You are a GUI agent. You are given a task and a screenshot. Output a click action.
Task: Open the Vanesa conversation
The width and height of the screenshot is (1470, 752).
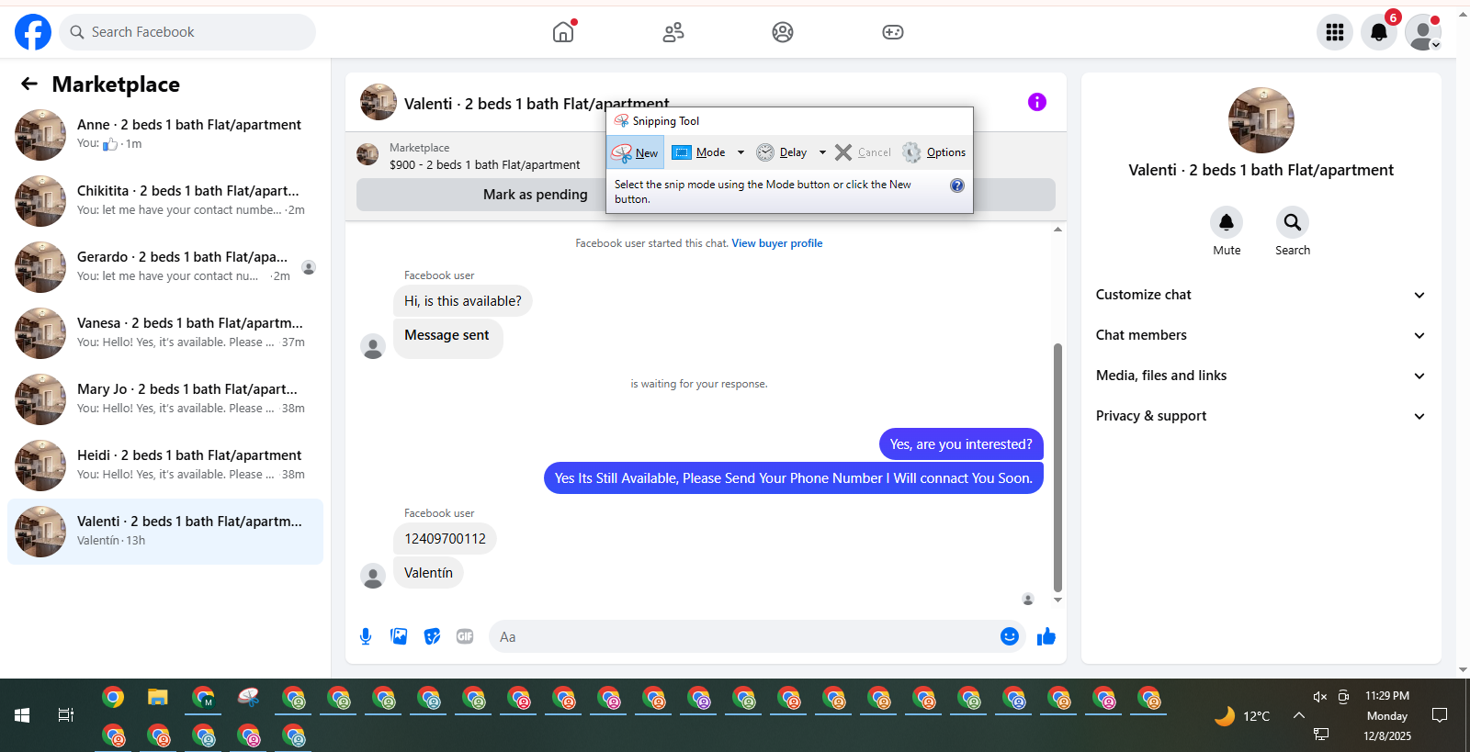(x=165, y=333)
